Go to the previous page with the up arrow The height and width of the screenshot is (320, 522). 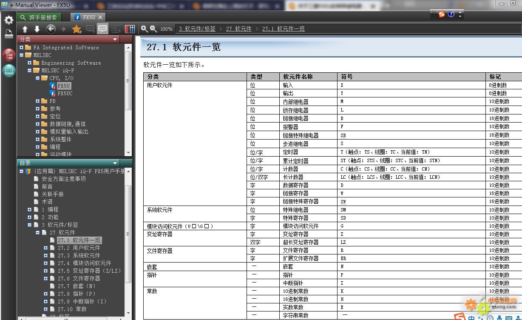point(25,29)
